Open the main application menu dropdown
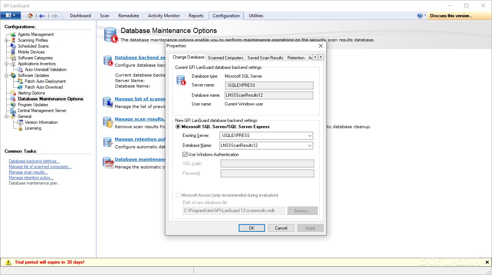 coord(11,15)
